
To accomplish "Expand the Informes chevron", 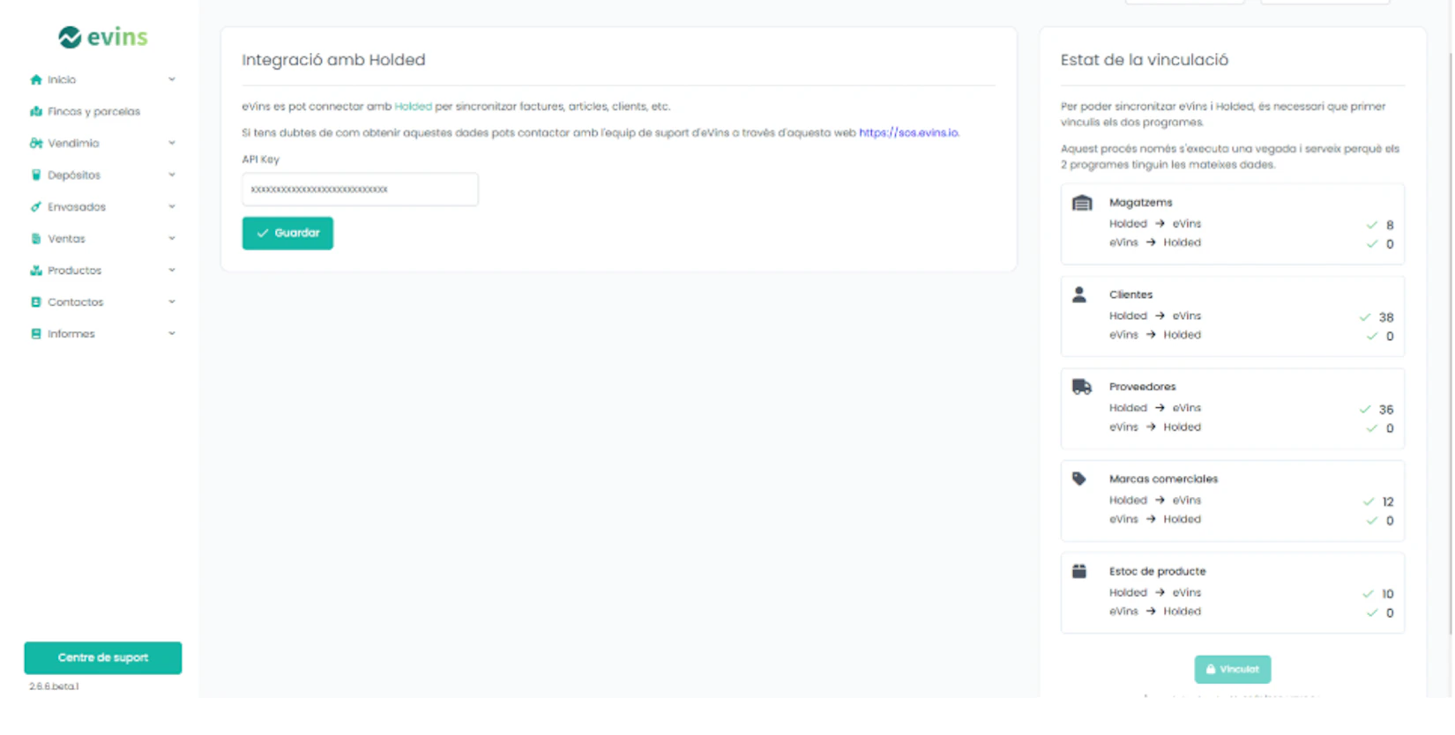I will pyautogui.click(x=172, y=333).
